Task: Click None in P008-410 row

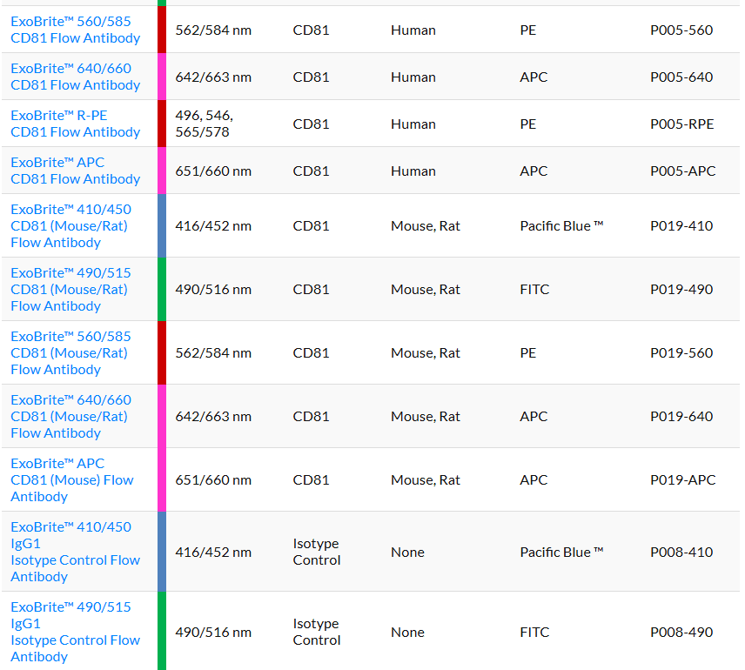Action: [407, 553]
